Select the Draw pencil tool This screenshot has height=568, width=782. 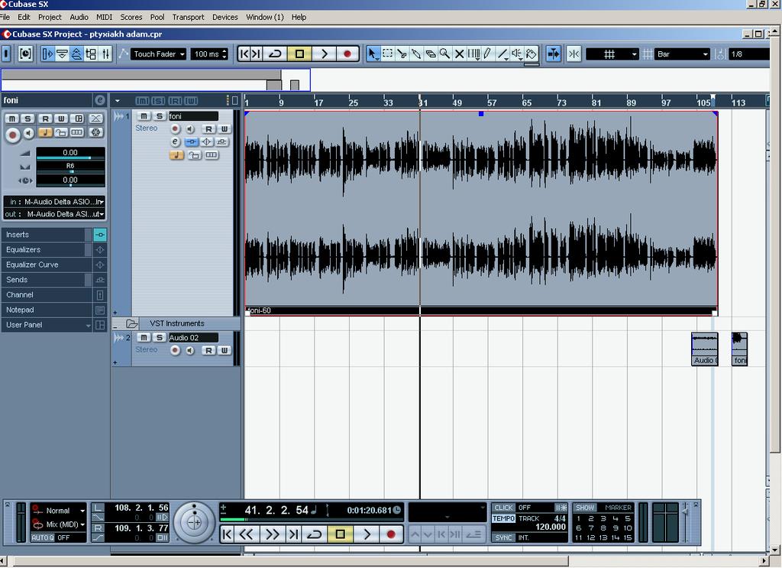click(x=488, y=54)
